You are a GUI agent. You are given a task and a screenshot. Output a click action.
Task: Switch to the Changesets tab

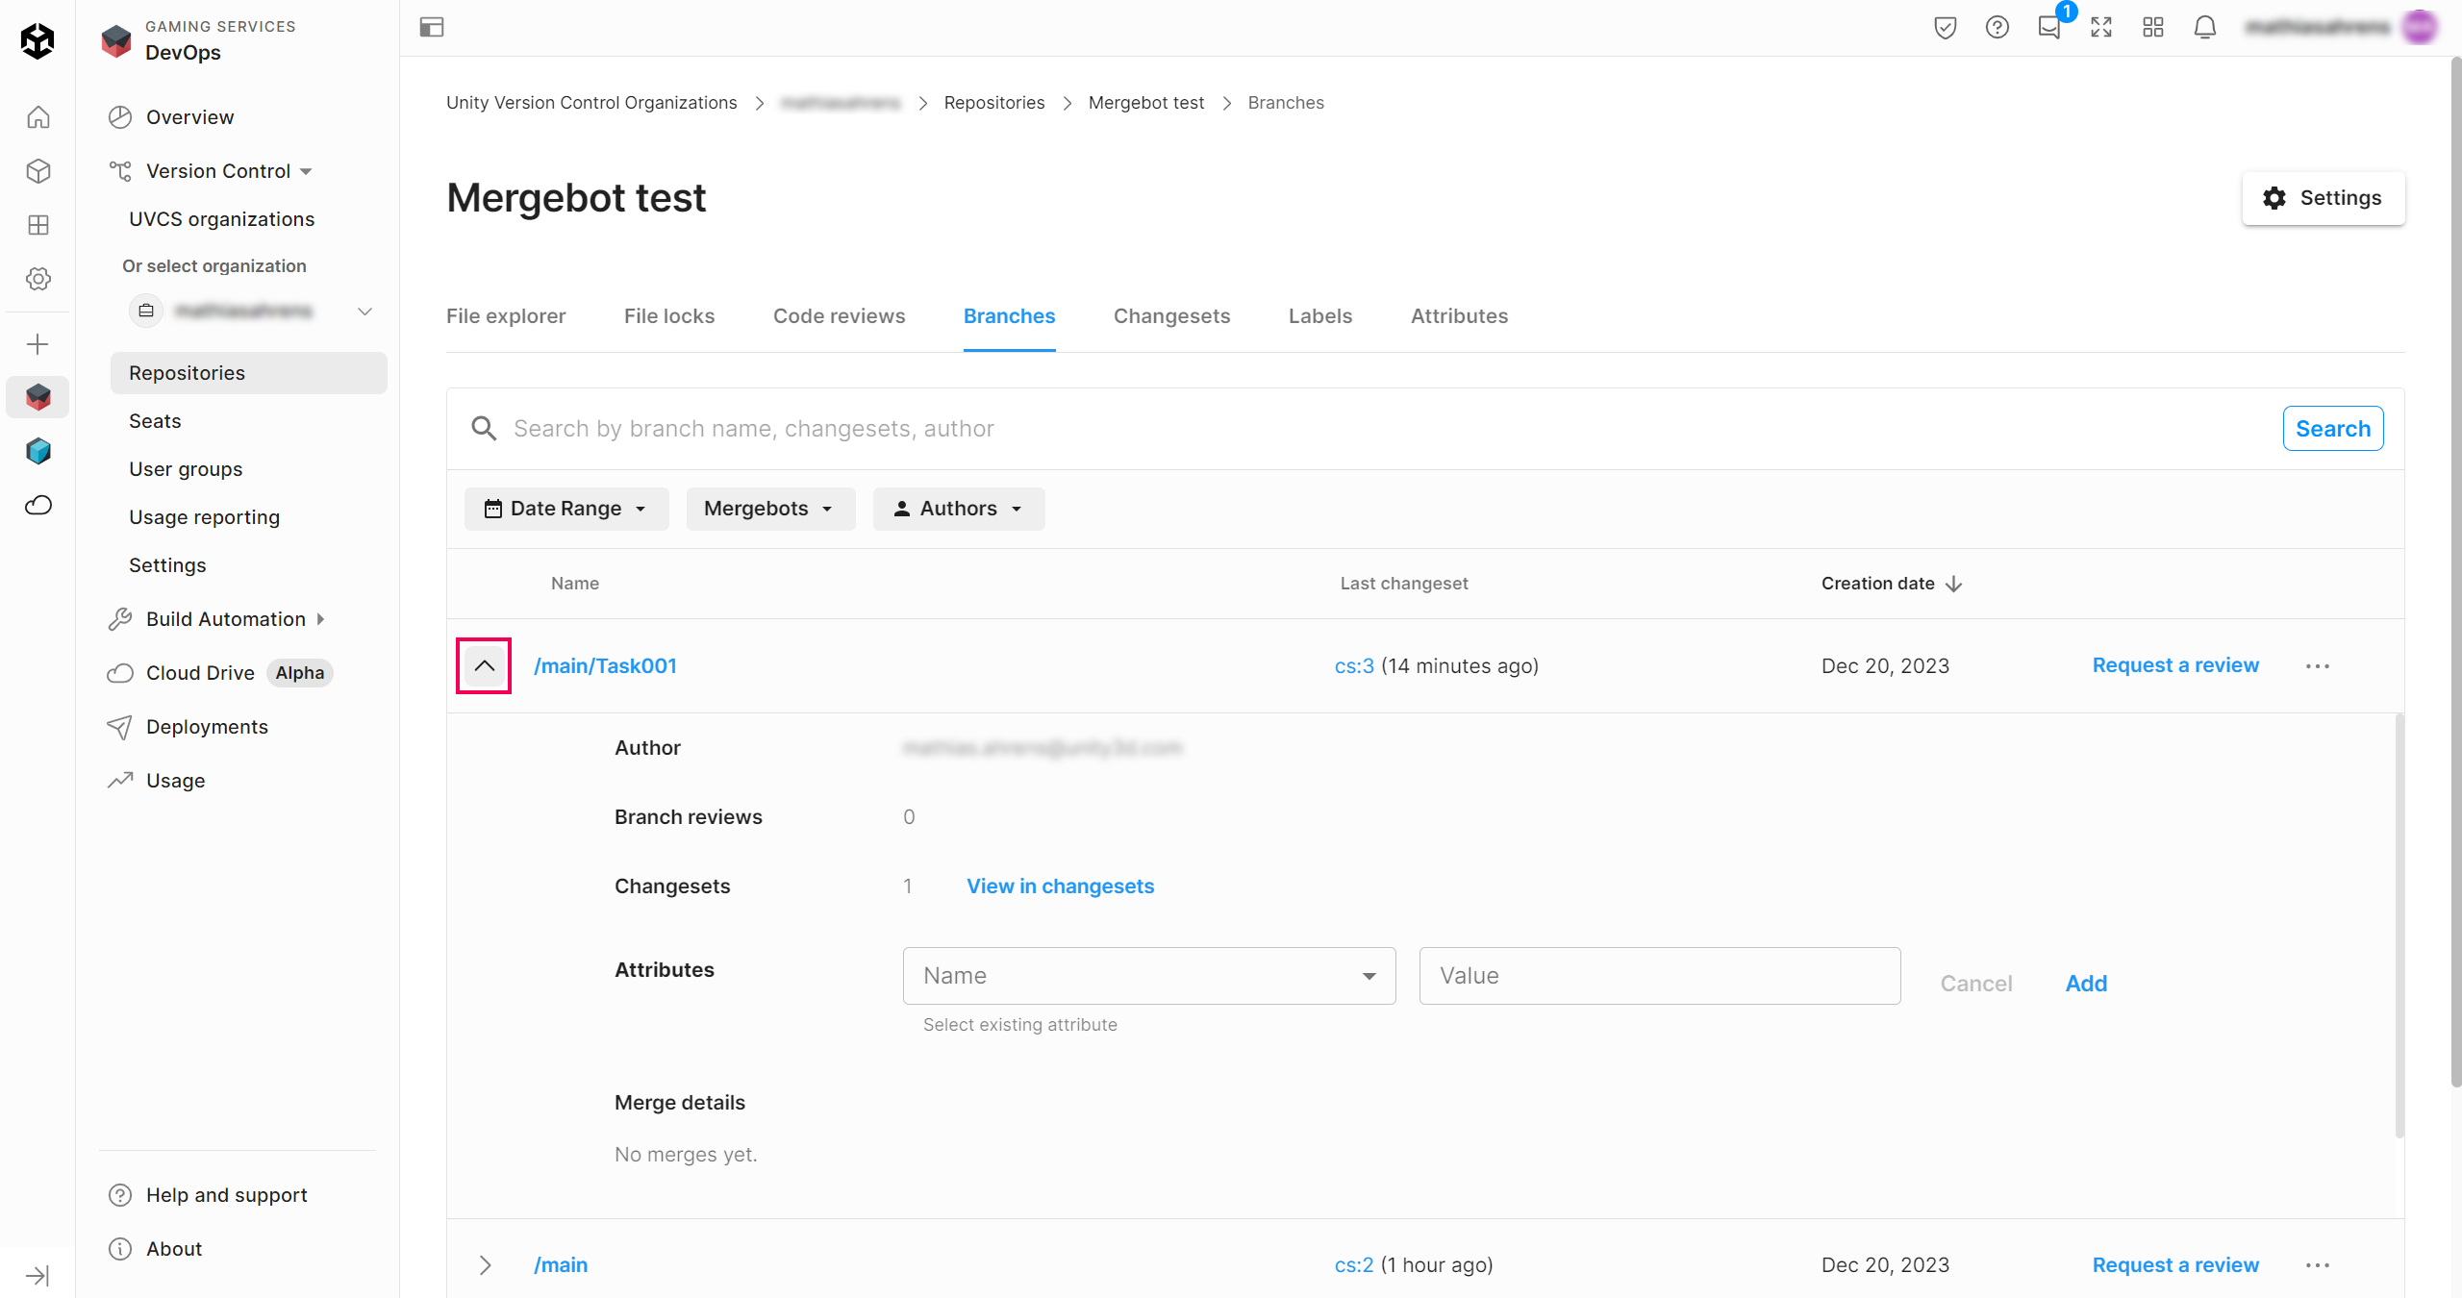tap(1171, 316)
